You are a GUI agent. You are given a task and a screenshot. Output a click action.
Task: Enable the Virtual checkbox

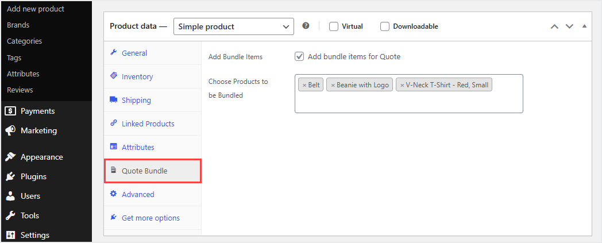pyautogui.click(x=334, y=26)
